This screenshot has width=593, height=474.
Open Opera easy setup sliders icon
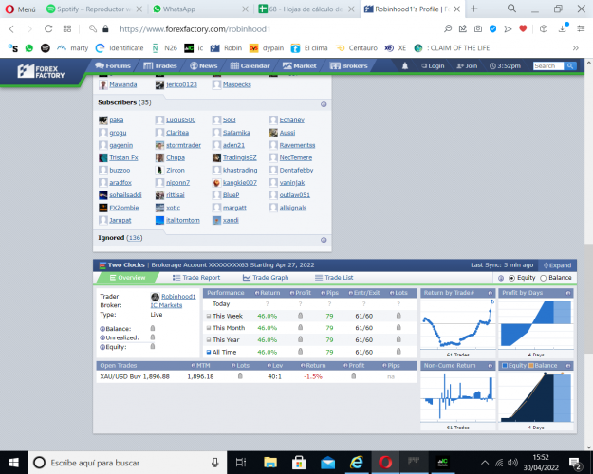pyautogui.click(x=581, y=29)
